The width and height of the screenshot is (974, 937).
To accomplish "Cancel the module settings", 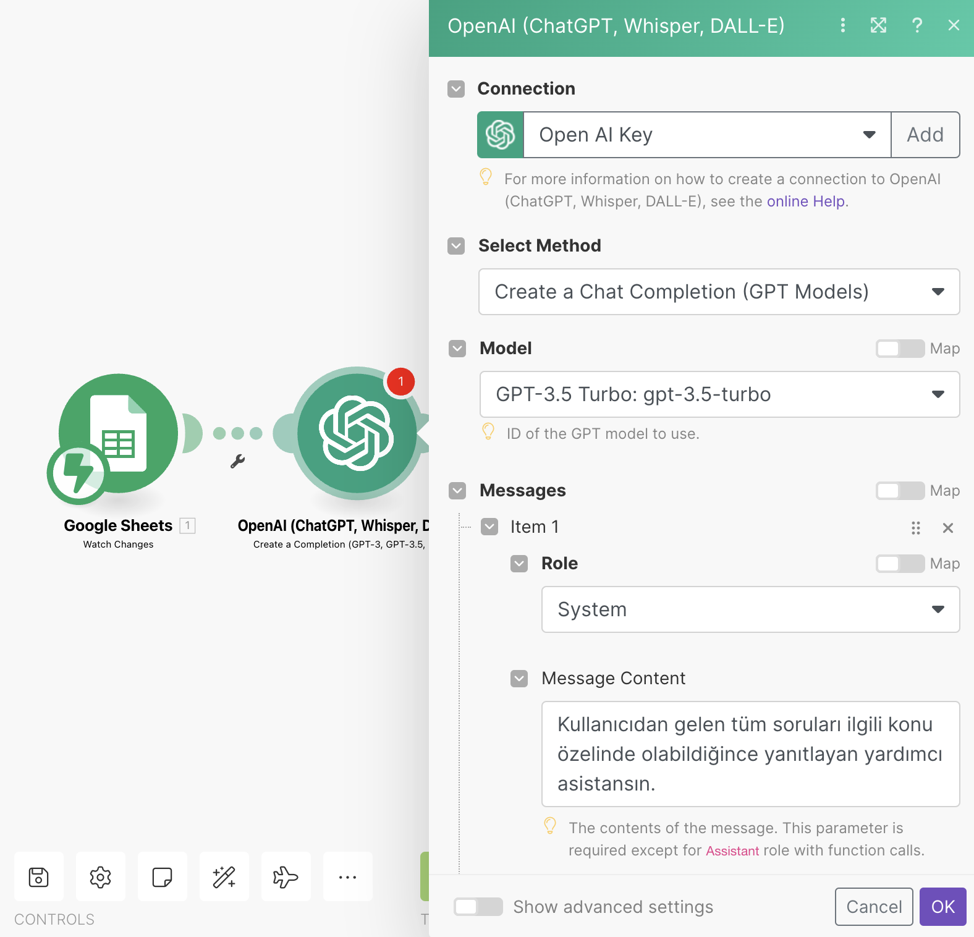I will [874, 907].
